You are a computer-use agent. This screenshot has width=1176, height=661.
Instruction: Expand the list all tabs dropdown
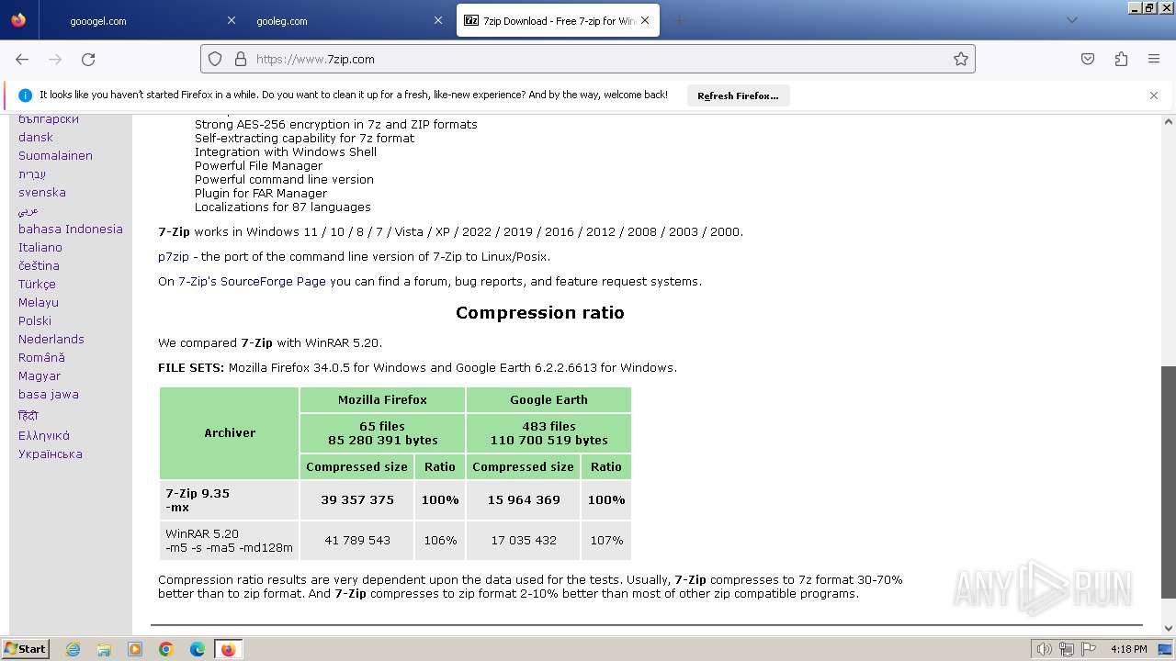tap(1071, 20)
